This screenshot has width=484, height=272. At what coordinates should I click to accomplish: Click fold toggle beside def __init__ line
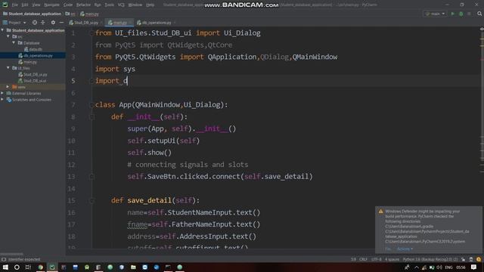pyautogui.click(x=92, y=117)
